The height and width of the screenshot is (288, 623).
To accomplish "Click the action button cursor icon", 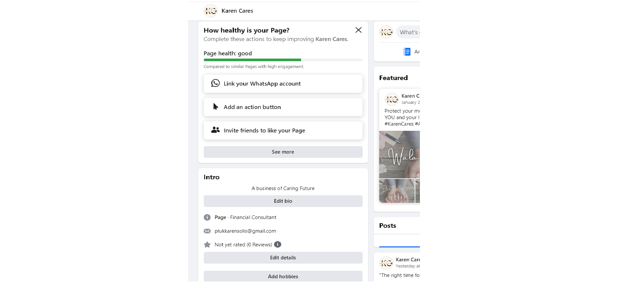I will tap(215, 107).
